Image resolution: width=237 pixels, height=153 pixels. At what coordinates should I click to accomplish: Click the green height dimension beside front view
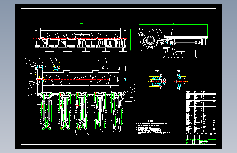[x=130, y=39]
